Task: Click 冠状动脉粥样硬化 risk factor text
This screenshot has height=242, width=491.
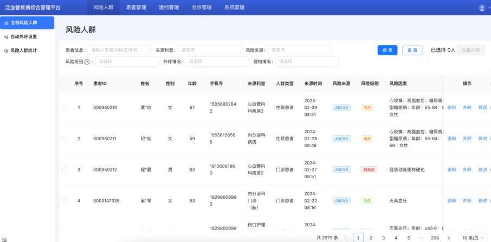Action: click(x=407, y=169)
